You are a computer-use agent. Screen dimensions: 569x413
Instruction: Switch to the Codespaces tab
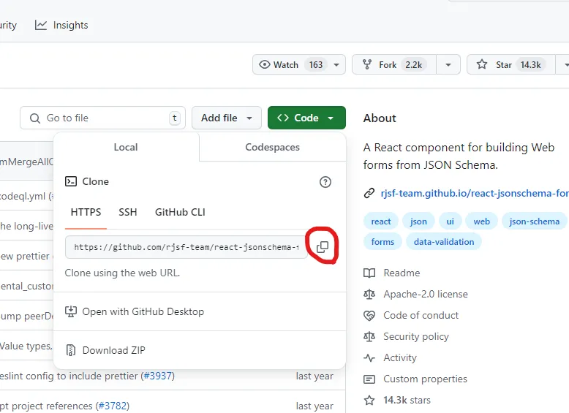pos(273,147)
